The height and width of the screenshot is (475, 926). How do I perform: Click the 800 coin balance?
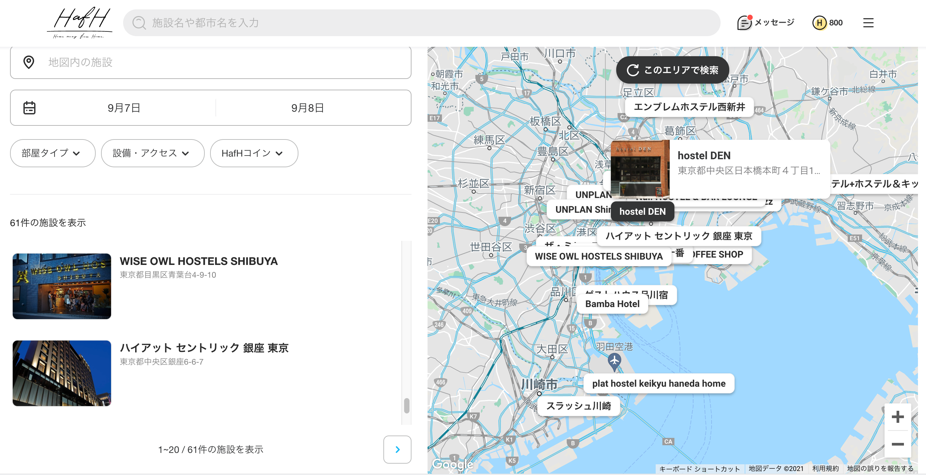coord(836,23)
